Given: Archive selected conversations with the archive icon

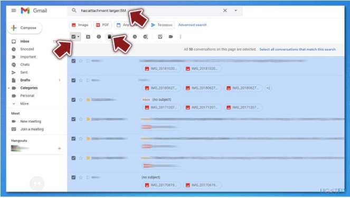Looking at the screenshot, I should 88,37.
